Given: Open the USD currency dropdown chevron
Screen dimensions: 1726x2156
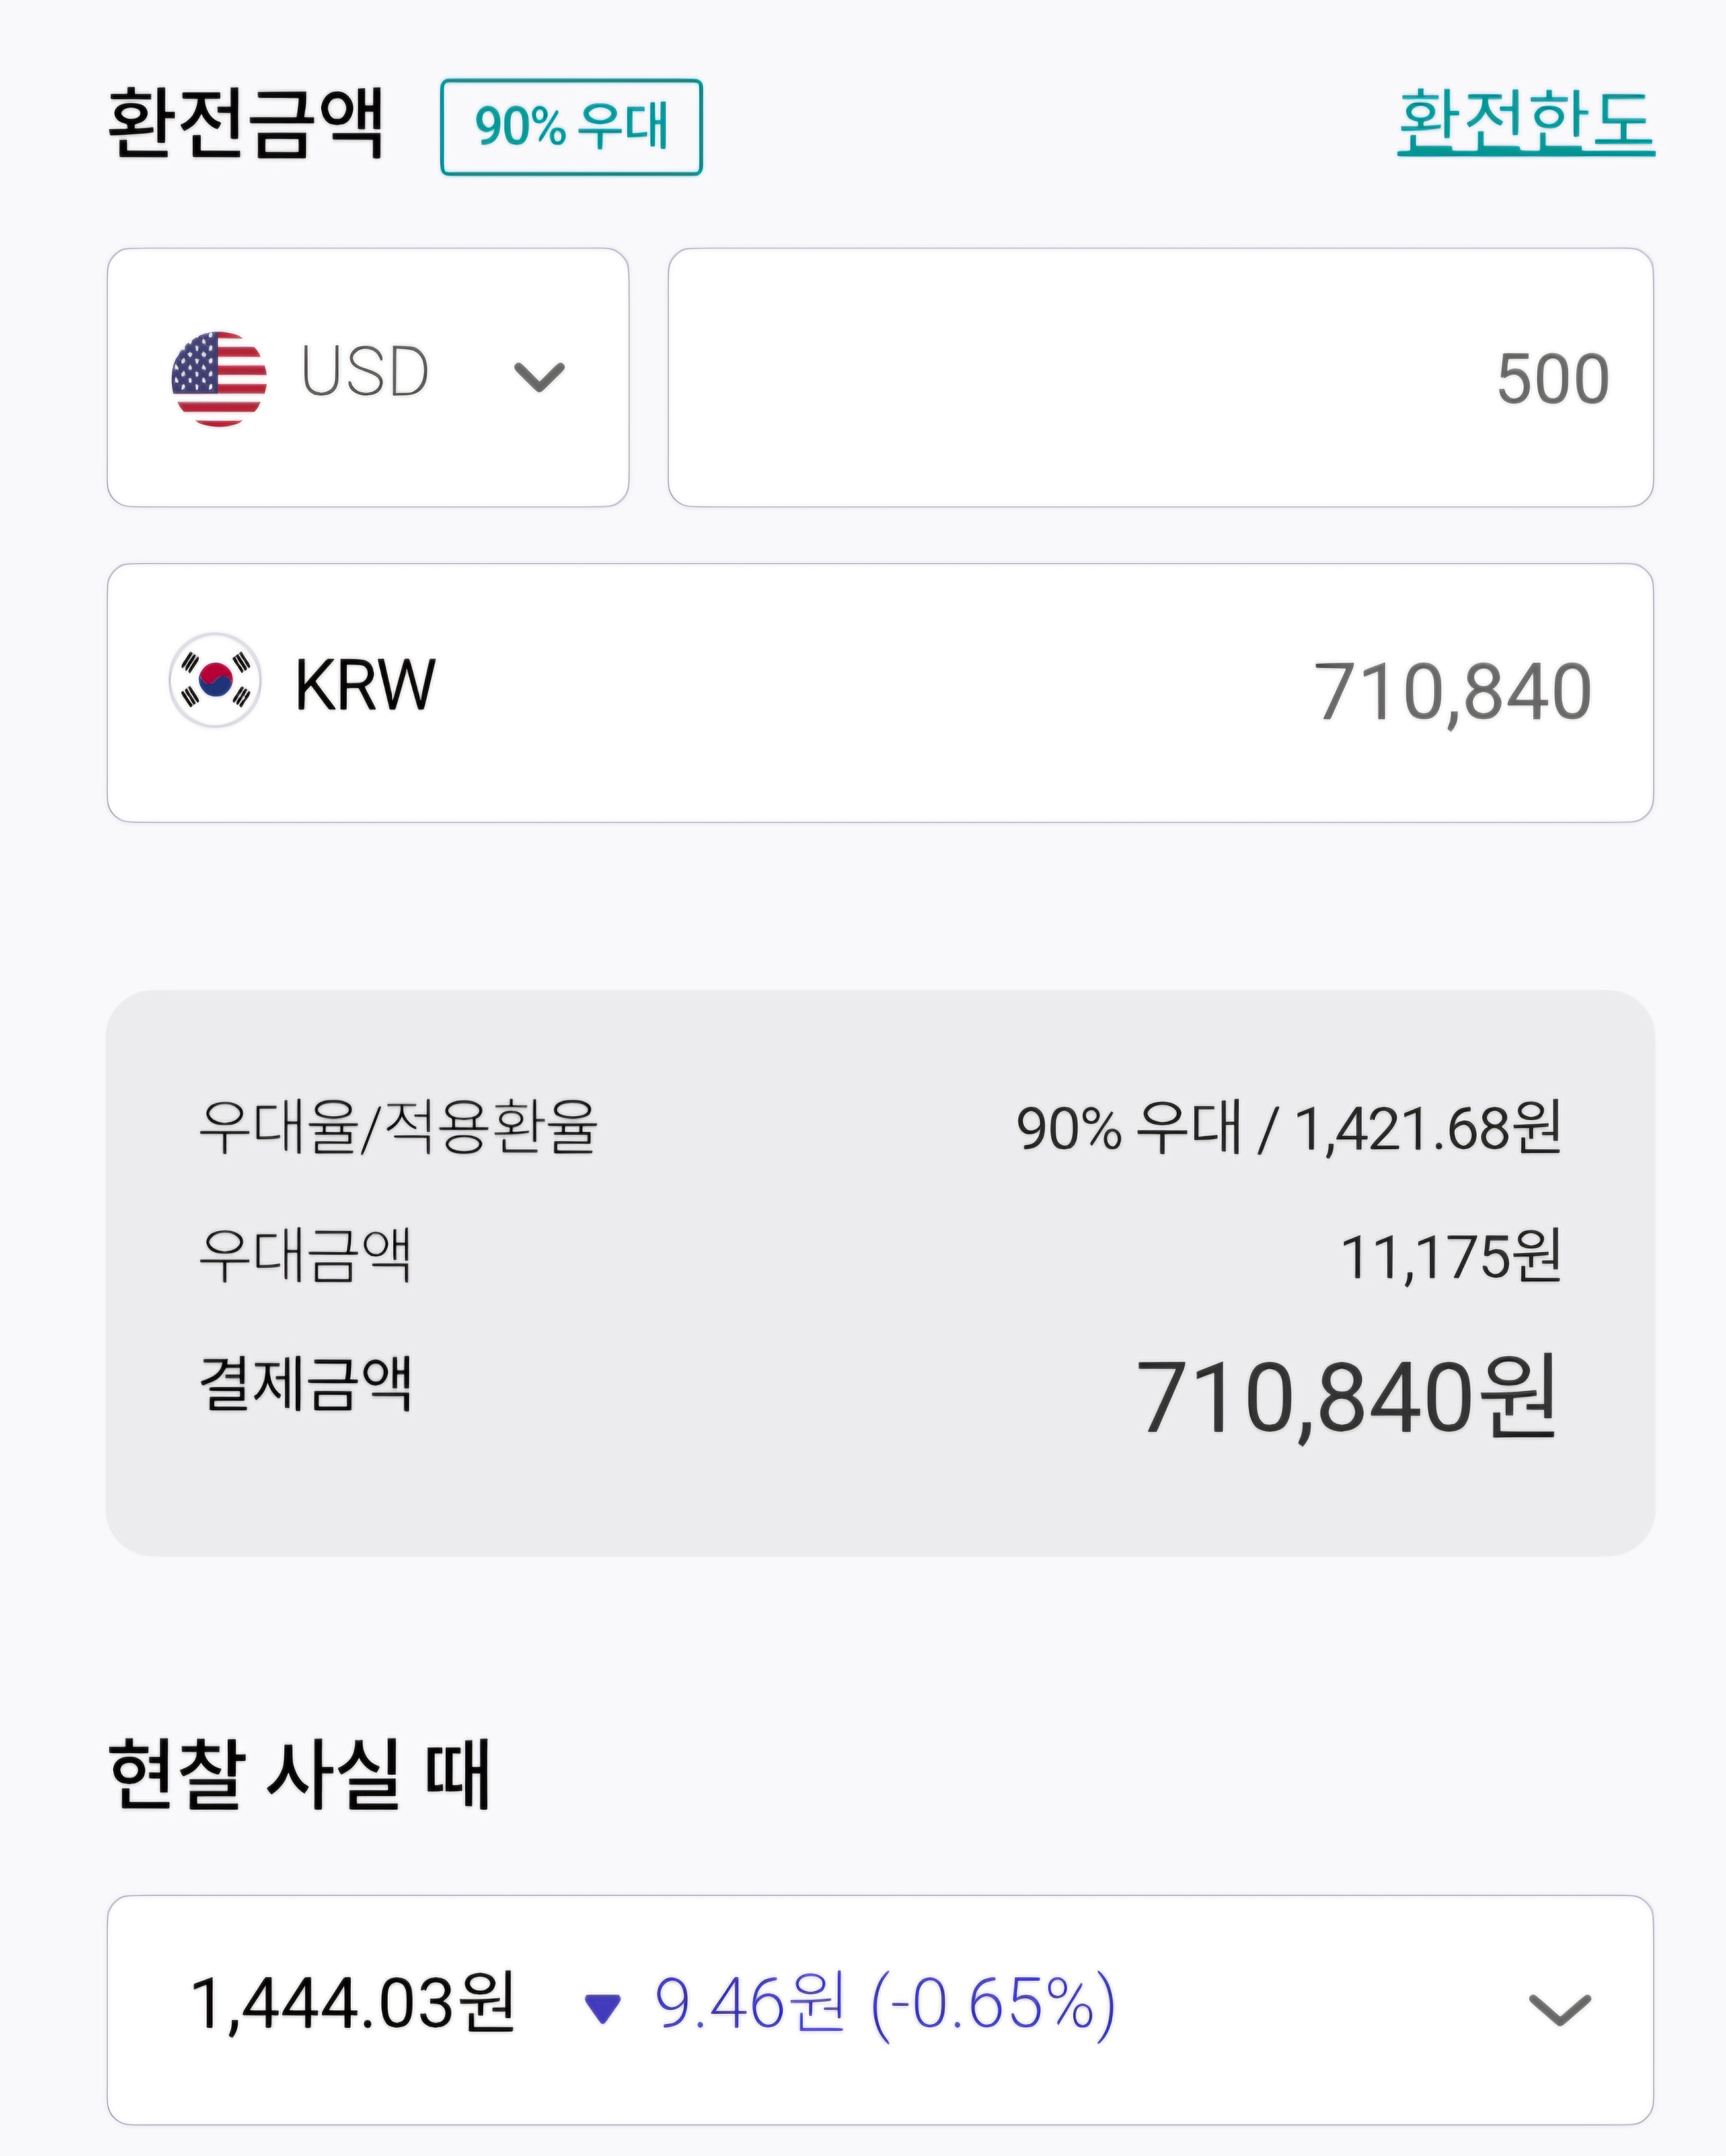Looking at the screenshot, I should pyautogui.click(x=539, y=377).
